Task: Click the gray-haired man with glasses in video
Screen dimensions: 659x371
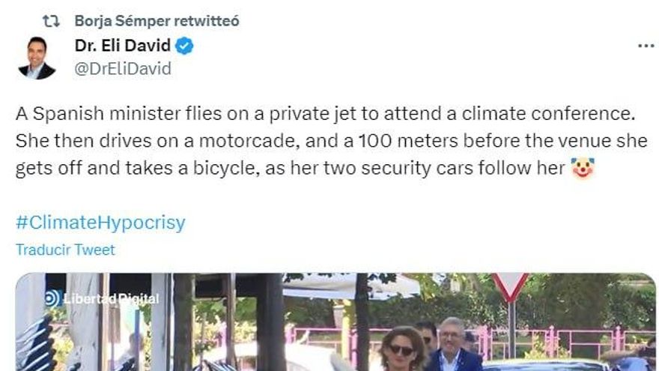Action: [452, 341]
